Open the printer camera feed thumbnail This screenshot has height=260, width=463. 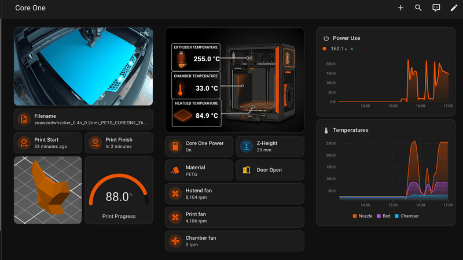coord(83,66)
